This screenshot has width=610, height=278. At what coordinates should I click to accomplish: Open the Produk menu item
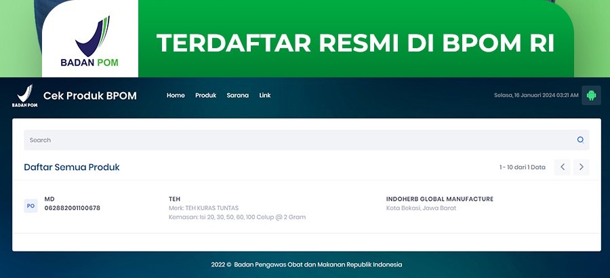point(205,96)
